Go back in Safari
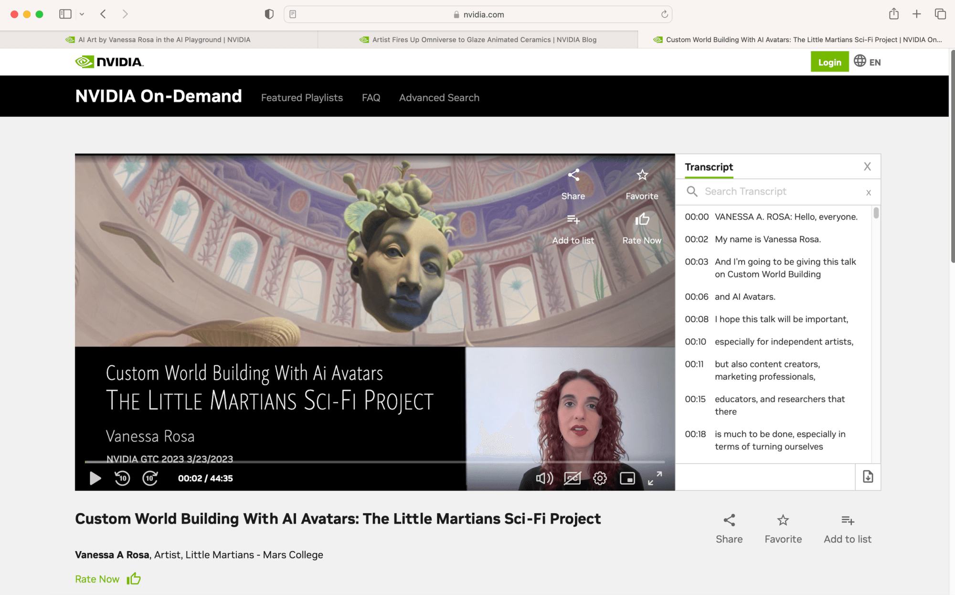Screen dimensions: 955x595 (103, 14)
